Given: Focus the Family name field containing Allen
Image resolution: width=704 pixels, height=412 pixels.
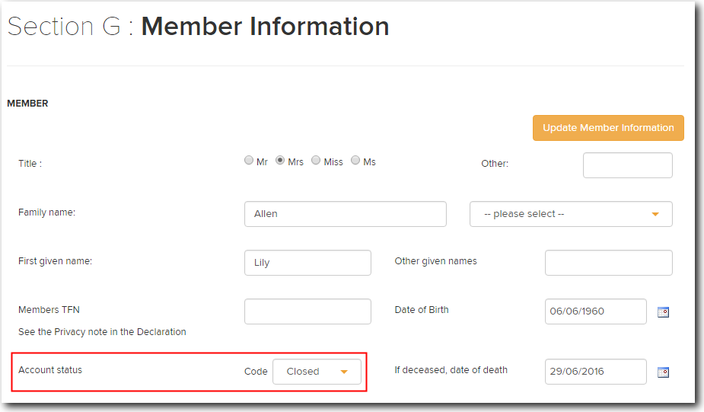Looking at the screenshot, I should tap(345, 214).
